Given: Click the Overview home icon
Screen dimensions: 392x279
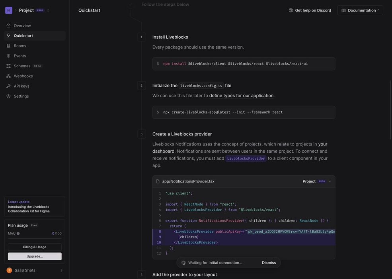Looking at the screenshot, I should pyautogui.click(x=8, y=26).
